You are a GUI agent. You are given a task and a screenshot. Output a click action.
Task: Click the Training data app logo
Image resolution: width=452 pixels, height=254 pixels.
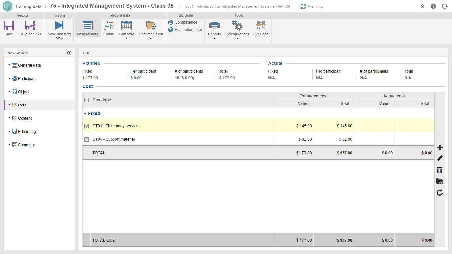point(7,6)
